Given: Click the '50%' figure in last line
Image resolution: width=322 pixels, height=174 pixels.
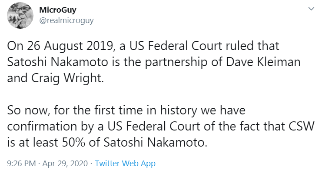Looking at the screenshot, I should click(73, 142).
